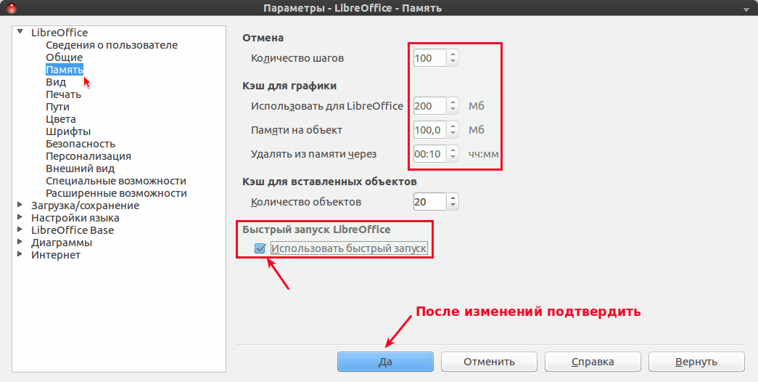The width and height of the screenshot is (758, 382).
Task: Open Сведения о пользователе settings
Action: click(112, 45)
